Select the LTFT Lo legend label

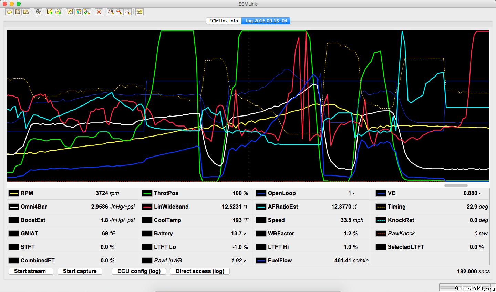[x=165, y=247]
